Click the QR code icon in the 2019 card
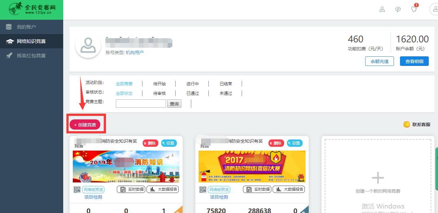The image size is (438, 213). click(x=77, y=190)
